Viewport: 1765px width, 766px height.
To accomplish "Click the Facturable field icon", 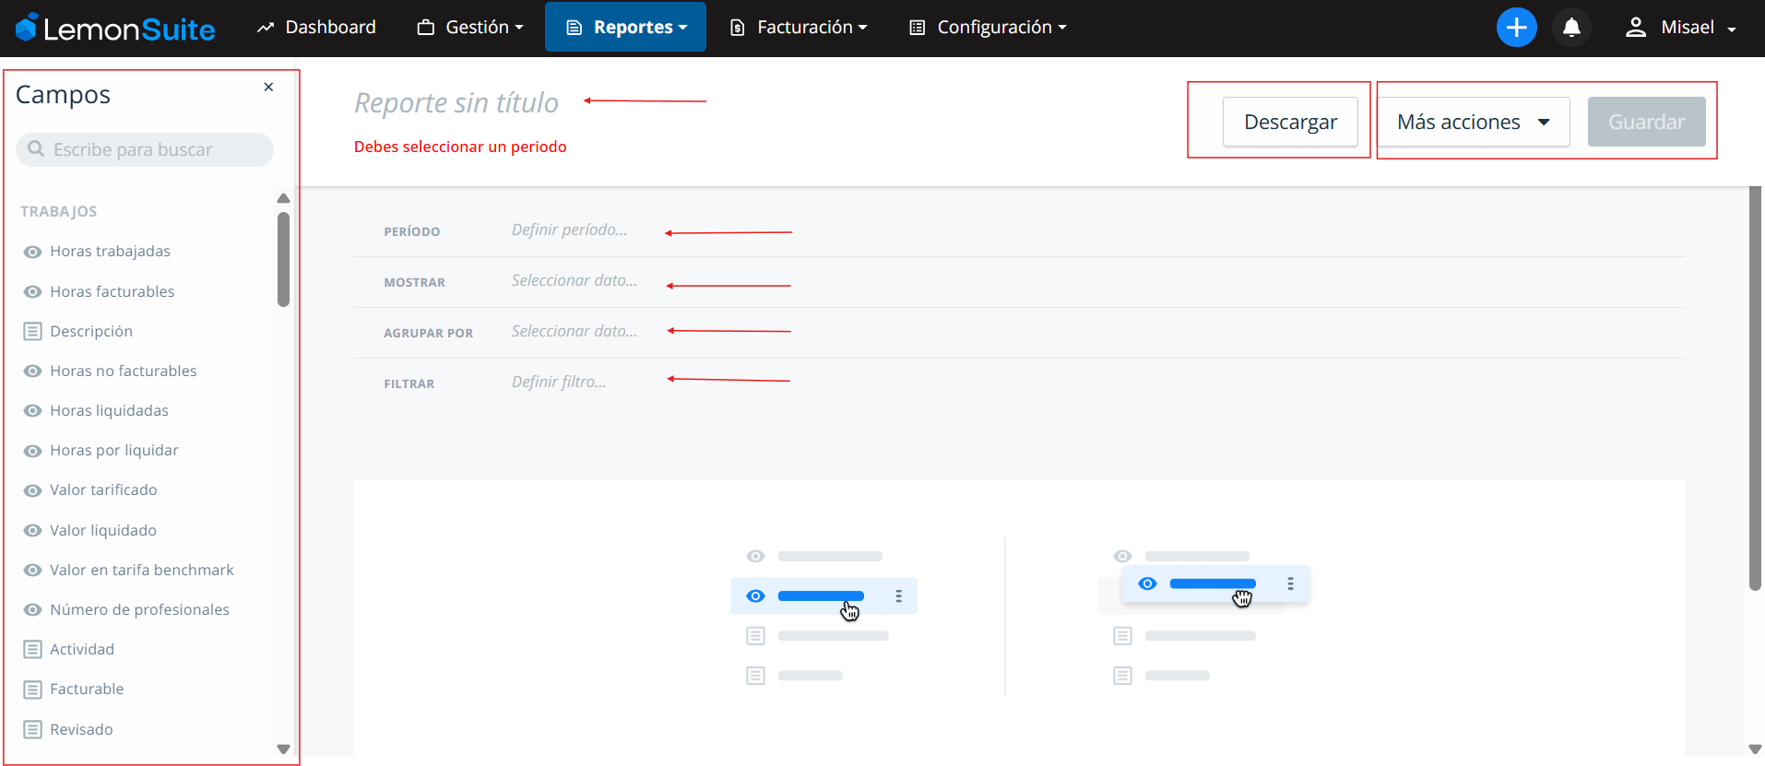I will 33,689.
